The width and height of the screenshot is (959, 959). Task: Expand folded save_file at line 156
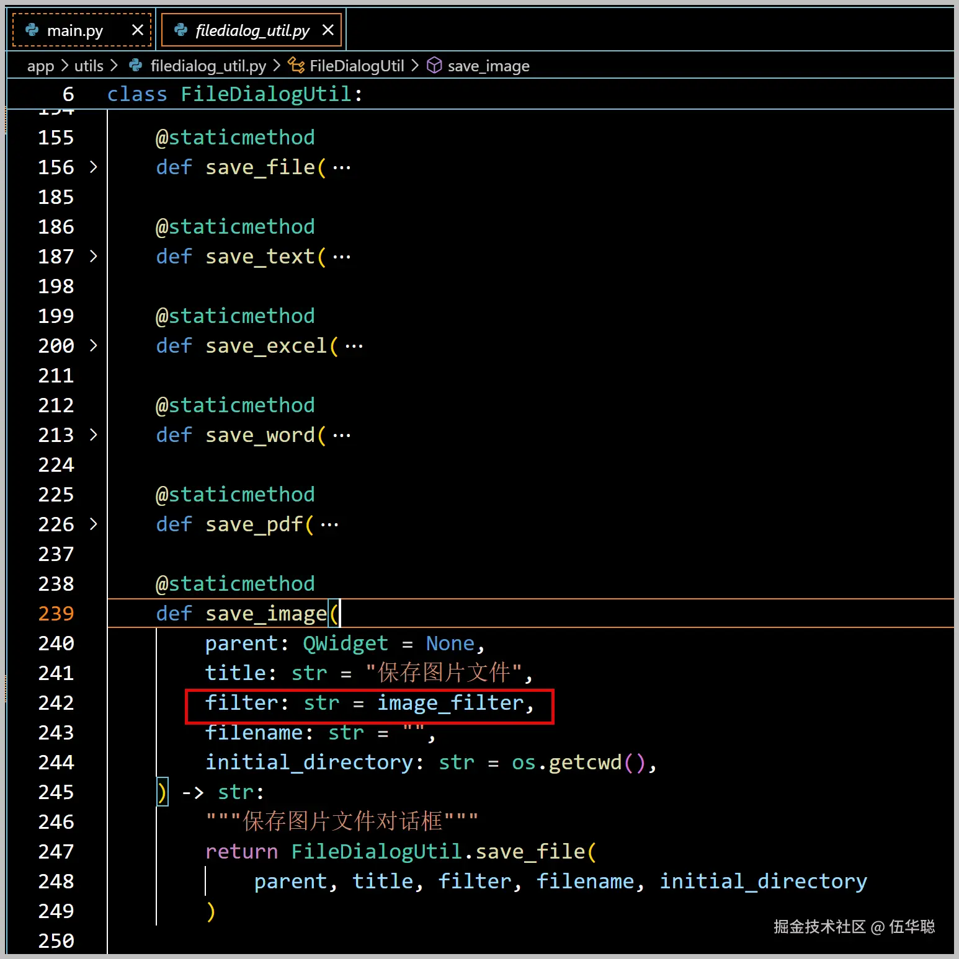coord(93,167)
